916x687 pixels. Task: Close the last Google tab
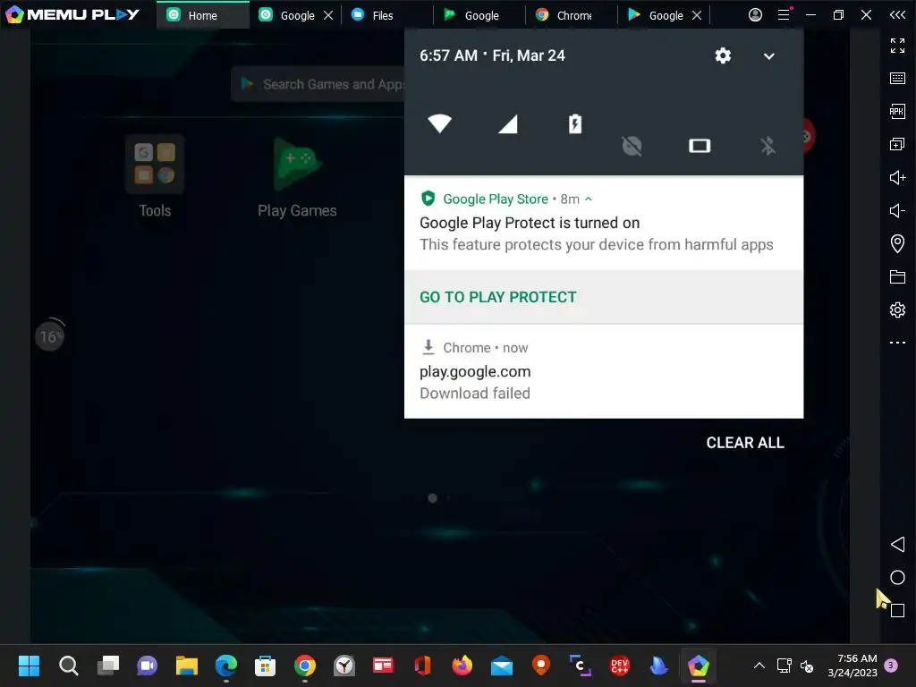click(697, 15)
